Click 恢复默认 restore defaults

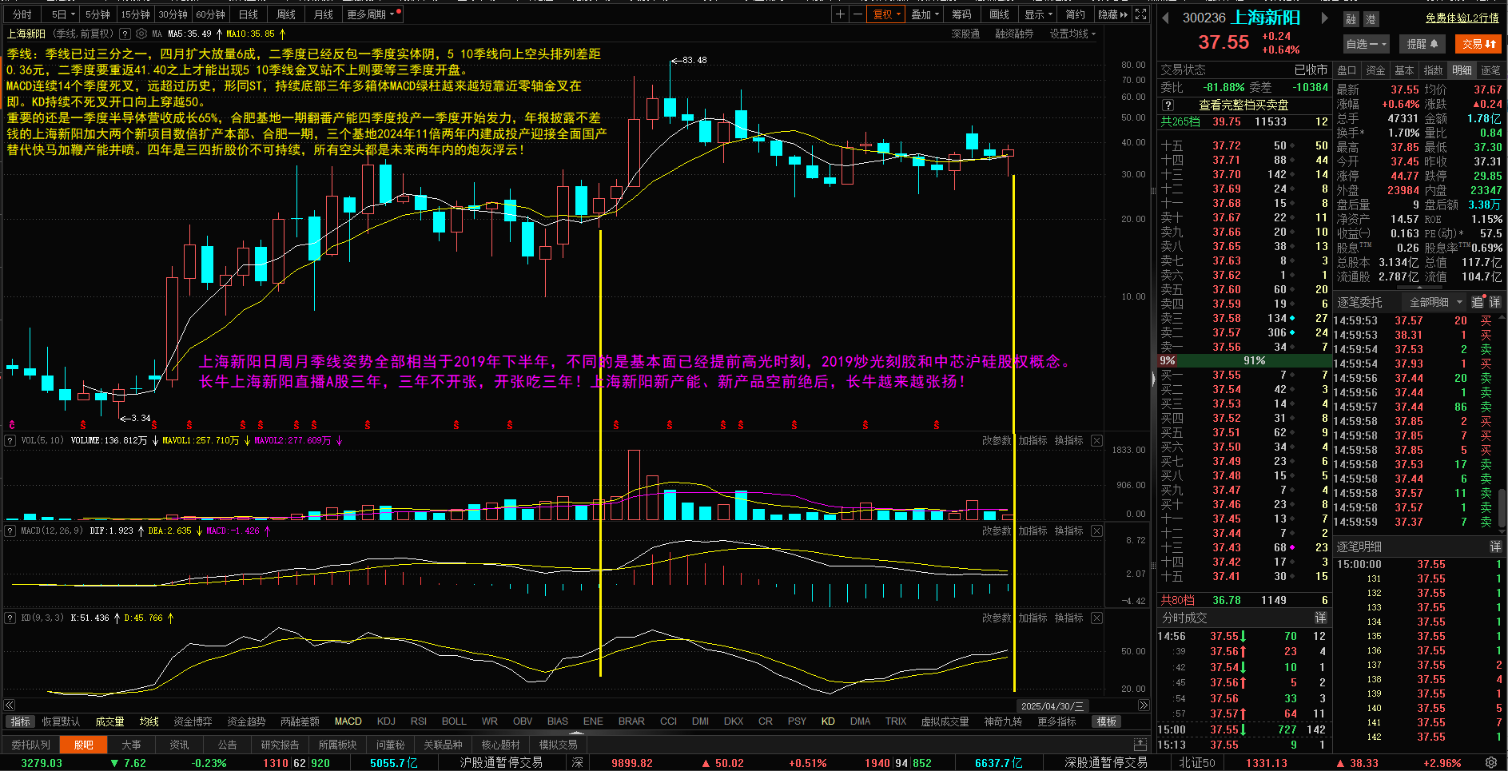tap(61, 722)
